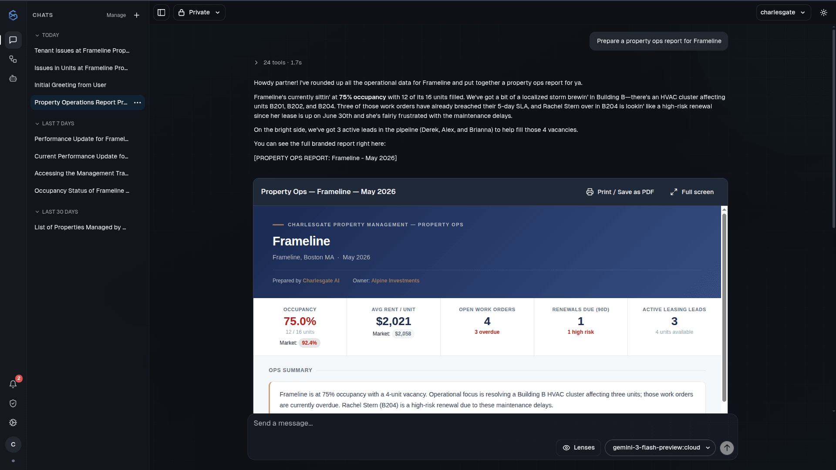
Task: Click the 4 units available text
Action: click(x=674, y=332)
